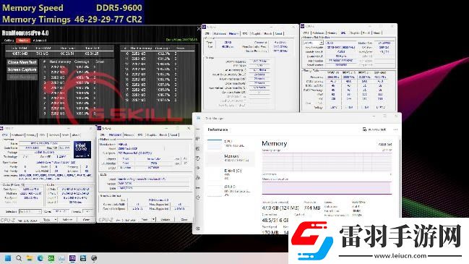469x264 pixels.
Task: Open Windows Start menu
Action: pyautogui.click(x=8, y=258)
